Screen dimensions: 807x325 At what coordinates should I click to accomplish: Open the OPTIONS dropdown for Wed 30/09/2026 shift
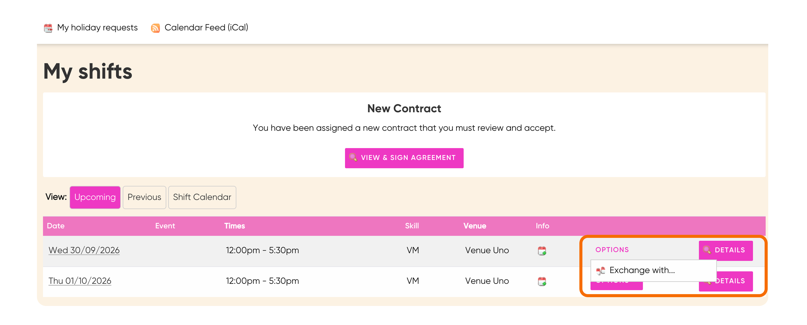point(612,250)
